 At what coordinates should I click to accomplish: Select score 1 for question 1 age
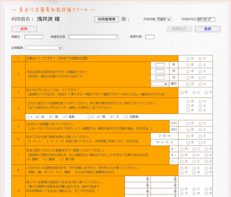click(200, 59)
